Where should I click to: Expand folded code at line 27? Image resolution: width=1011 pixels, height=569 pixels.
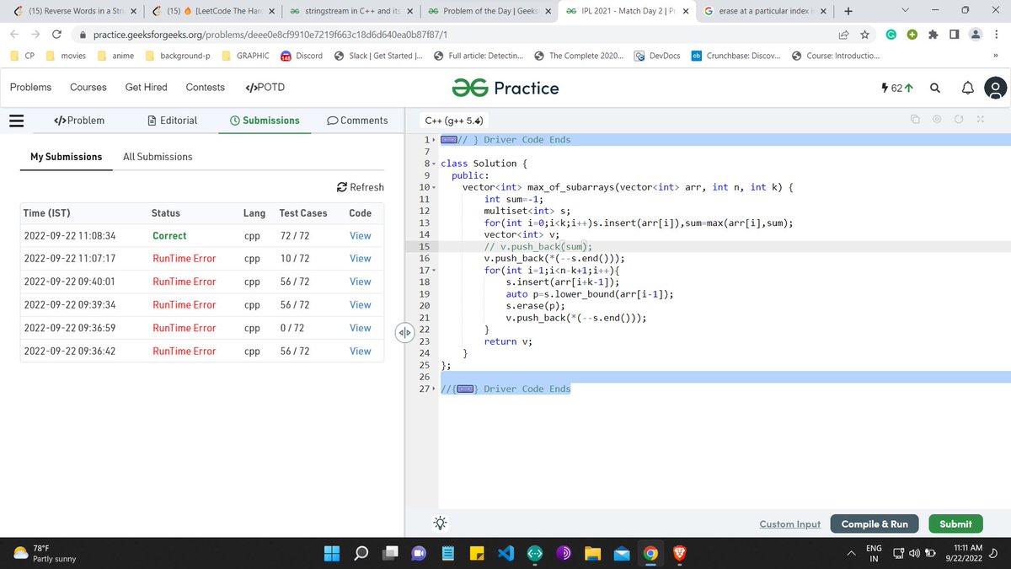(433, 389)
